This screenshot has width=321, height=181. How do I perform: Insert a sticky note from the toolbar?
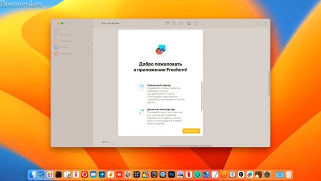[x=167, y=23]
